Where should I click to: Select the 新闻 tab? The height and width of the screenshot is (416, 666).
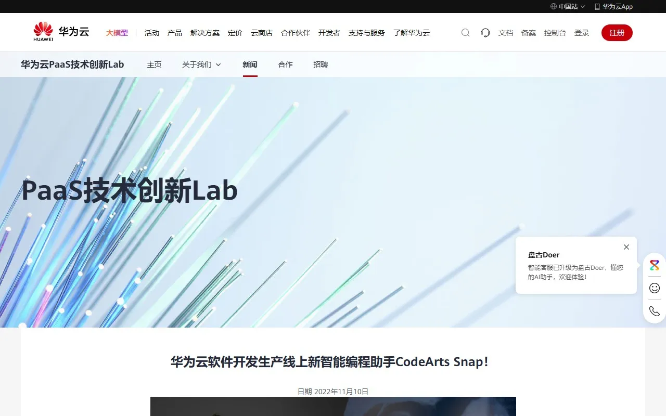coord(250,64)
